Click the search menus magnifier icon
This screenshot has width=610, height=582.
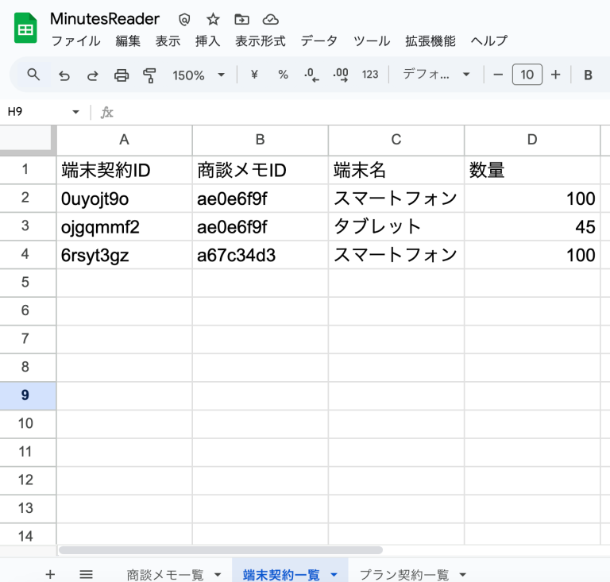point(33,75)
